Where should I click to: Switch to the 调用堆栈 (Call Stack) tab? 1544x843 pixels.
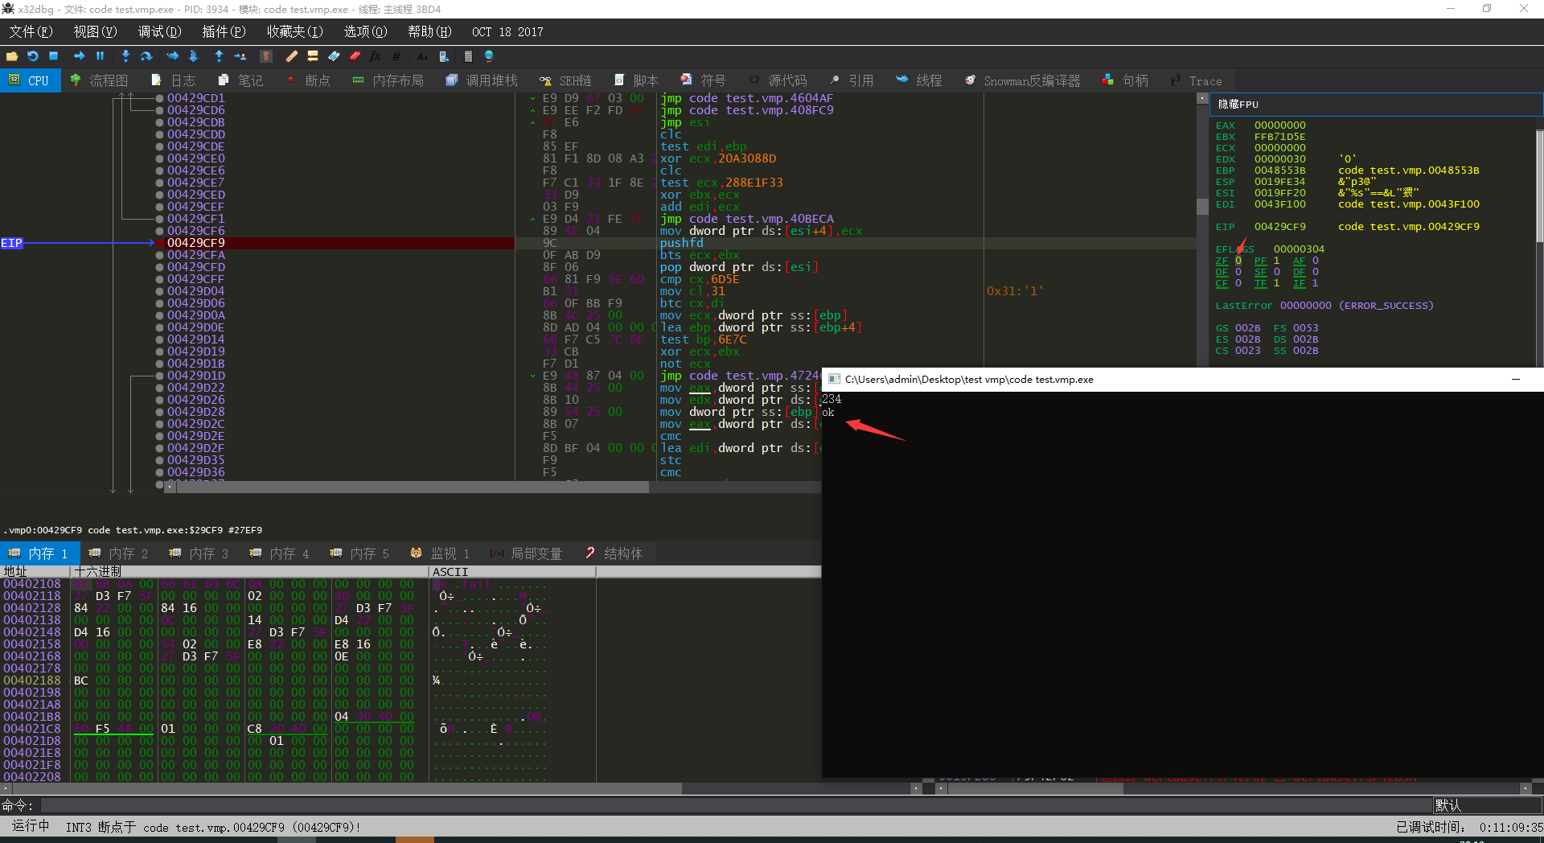(482, 80)
